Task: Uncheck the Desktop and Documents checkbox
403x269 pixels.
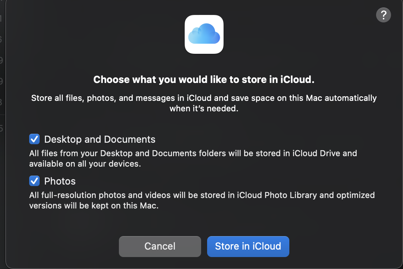Action: 34,139
